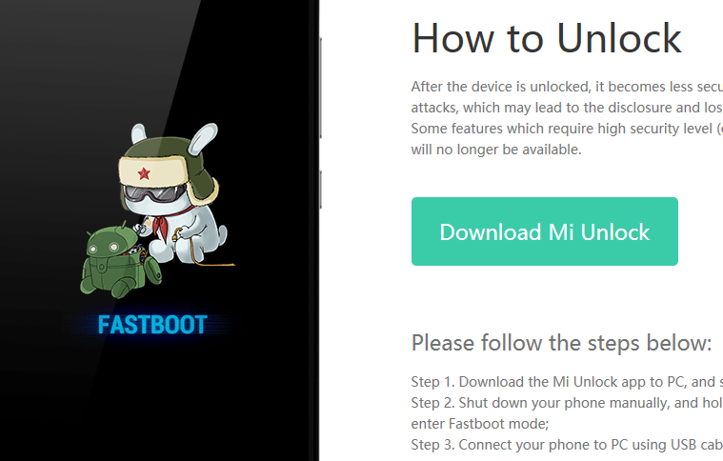The image size is (723, 461).
Task: Click the phone's lower side power button
Action: coord(320,190)
